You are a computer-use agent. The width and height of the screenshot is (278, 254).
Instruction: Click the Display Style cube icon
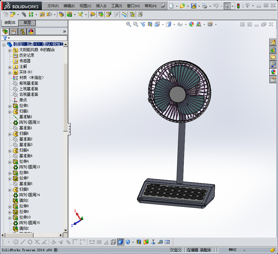click(x=168, y=24)
